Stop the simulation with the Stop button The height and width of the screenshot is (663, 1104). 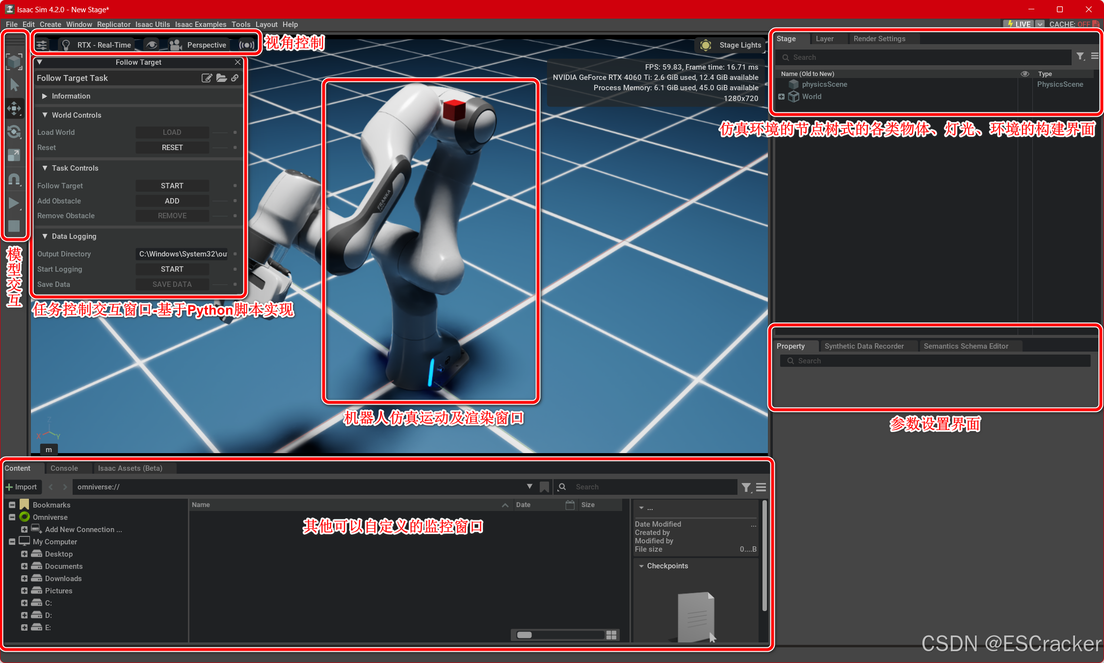click(15, 226)
